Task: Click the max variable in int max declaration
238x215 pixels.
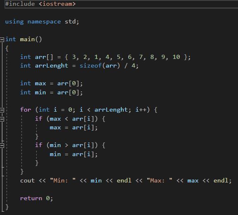Action: 40,84
